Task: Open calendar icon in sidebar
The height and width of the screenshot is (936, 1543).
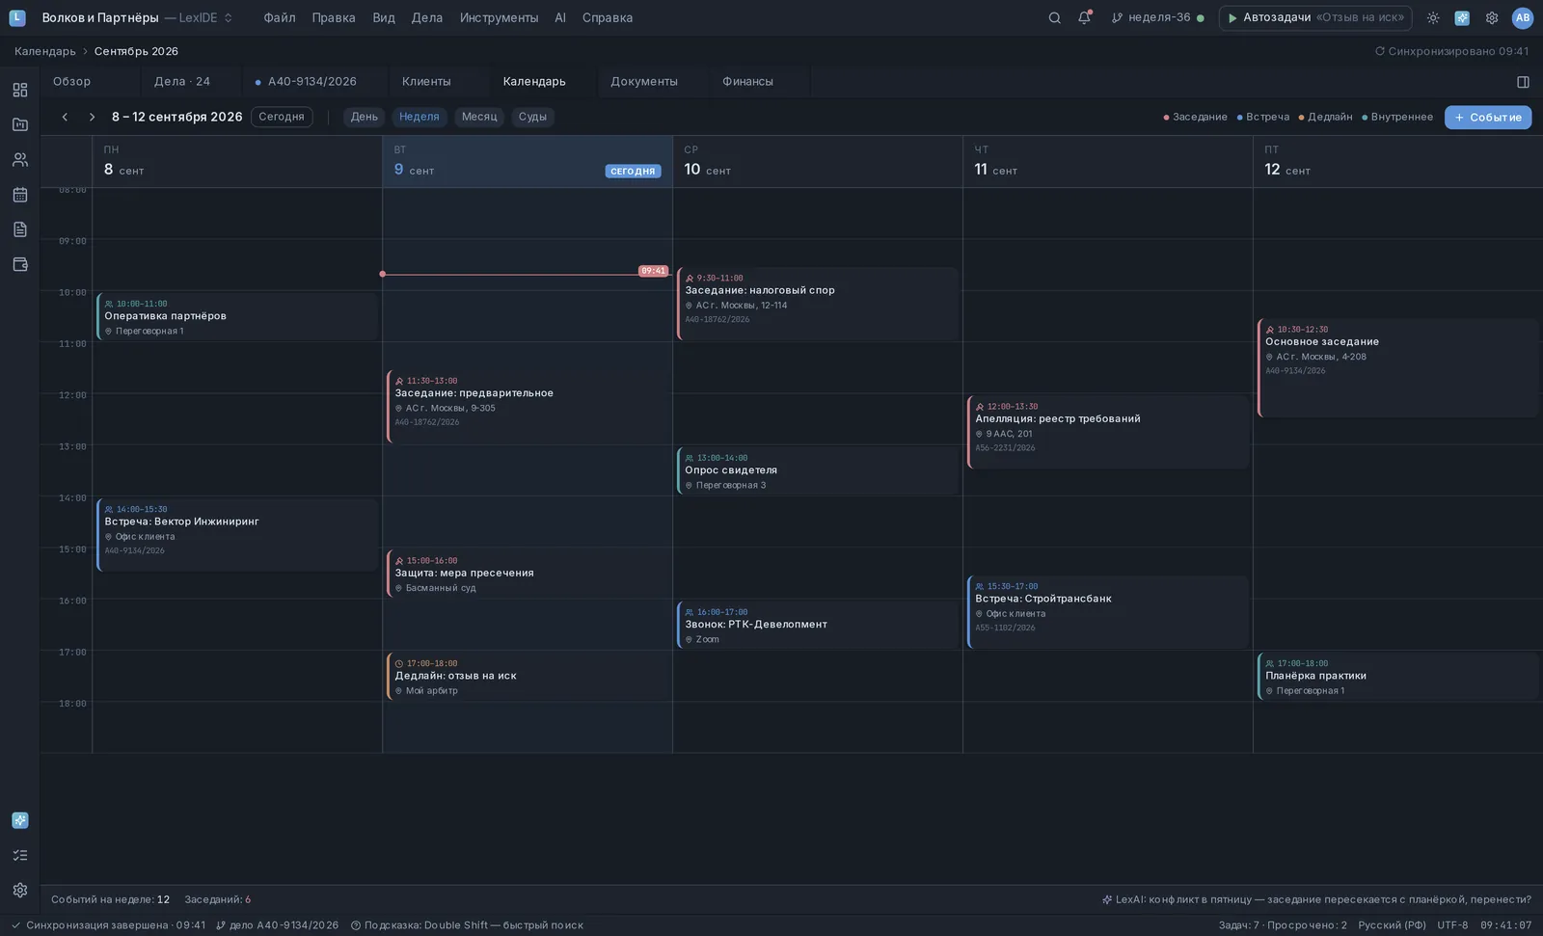Action: pyautogui.click(x=20, y=195)
